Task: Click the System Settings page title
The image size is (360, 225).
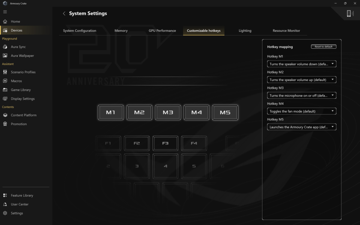Action: click(88, 13)
